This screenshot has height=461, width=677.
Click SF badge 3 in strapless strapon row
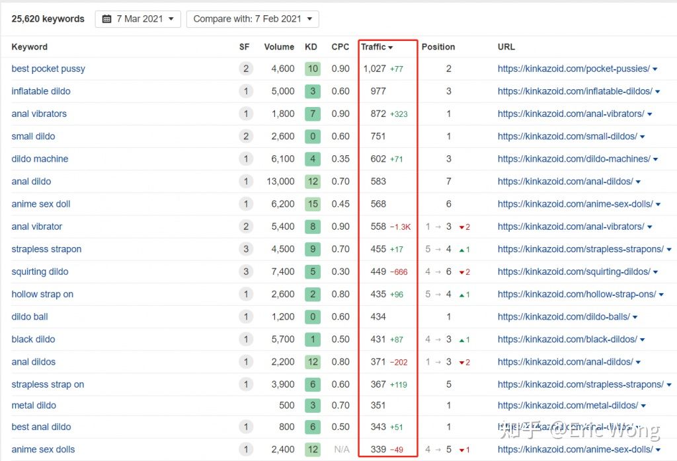pos(246,249)
